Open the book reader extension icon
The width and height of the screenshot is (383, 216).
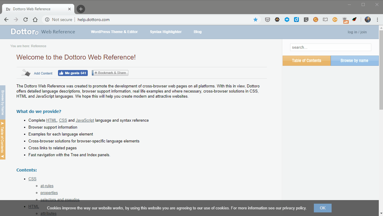pyautogui.click(x=325, y=20)
